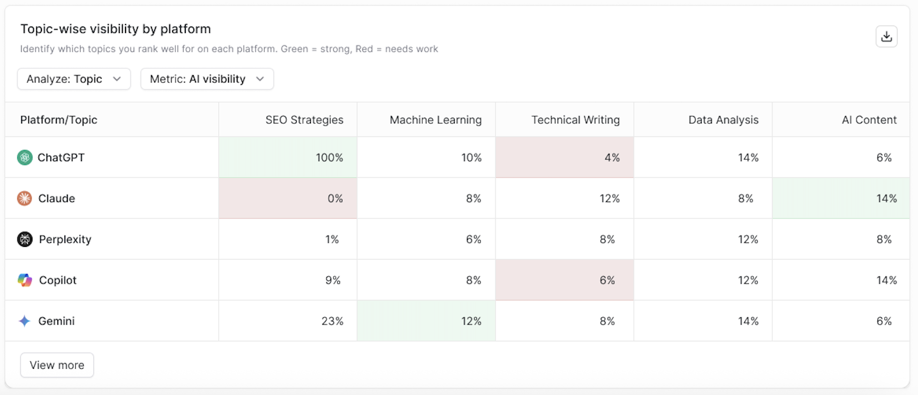Click the download icon button
The image size is (918, 395).
coord(886,37)
